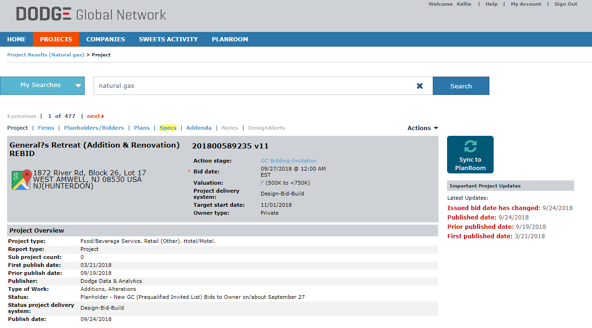Open the SWEETS ACTIVITY tab

pos(168,39)
